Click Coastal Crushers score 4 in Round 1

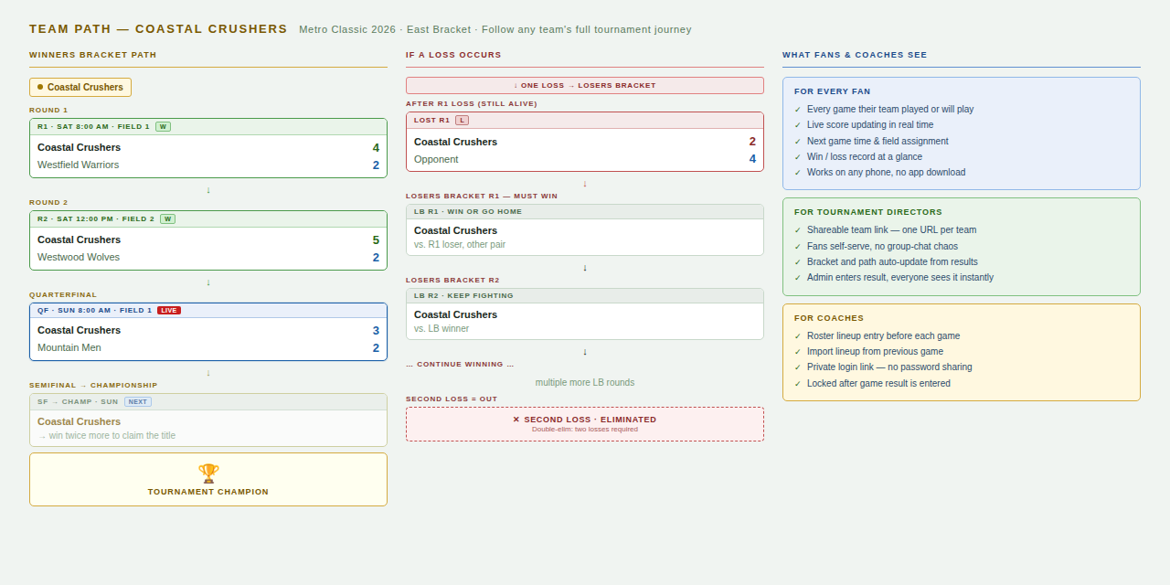pos(376,148)
